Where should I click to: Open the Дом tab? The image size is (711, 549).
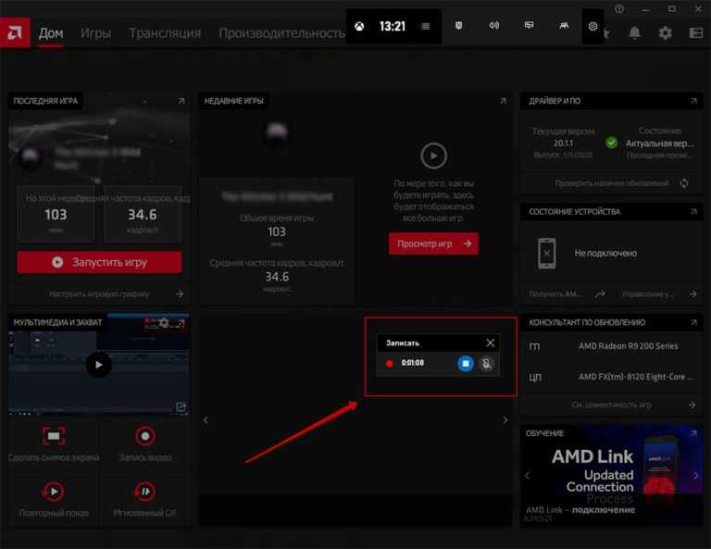tap(51, 33)
